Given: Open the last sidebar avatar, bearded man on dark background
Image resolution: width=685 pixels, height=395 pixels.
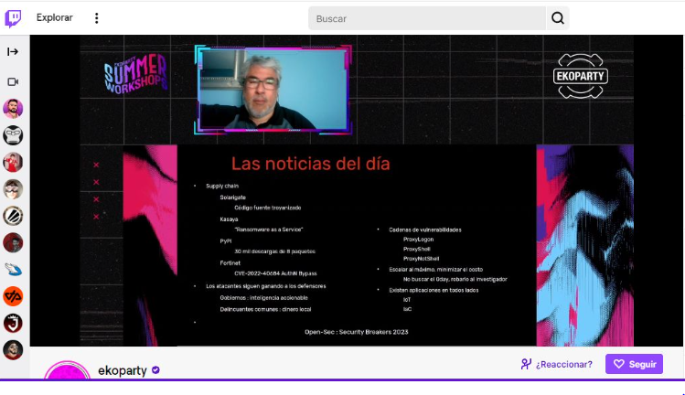Looking at the screenshot, I should [x=13, y=350].
